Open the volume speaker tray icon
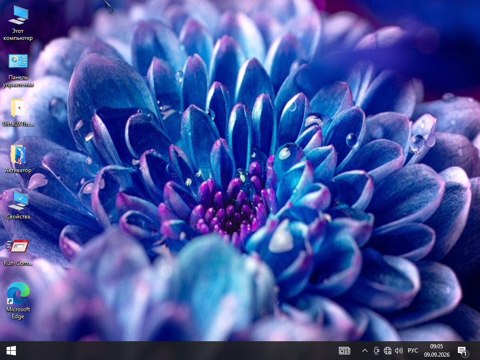This screenshot has height=360, width=480. (x=399, y=351)
